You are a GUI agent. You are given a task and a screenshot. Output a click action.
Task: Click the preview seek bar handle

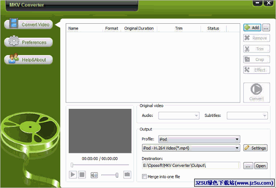[x=72, y=165]
